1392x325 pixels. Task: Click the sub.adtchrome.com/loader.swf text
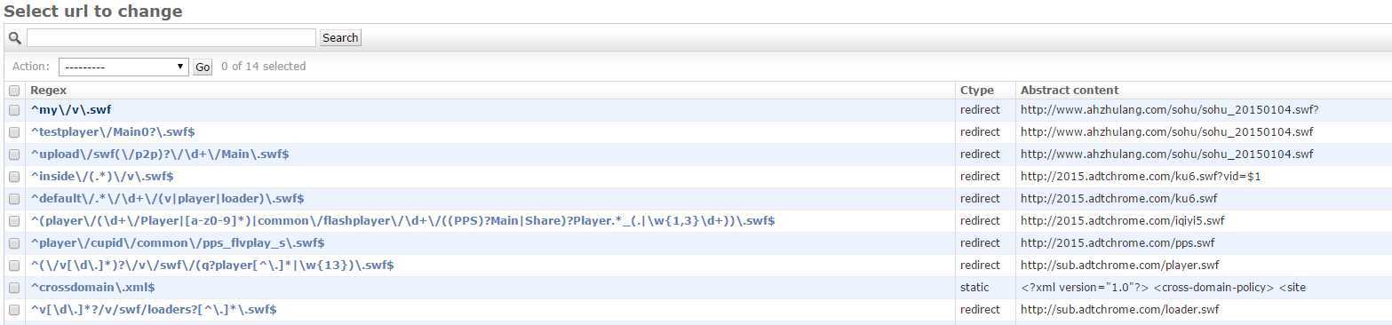coord(1120,309)
